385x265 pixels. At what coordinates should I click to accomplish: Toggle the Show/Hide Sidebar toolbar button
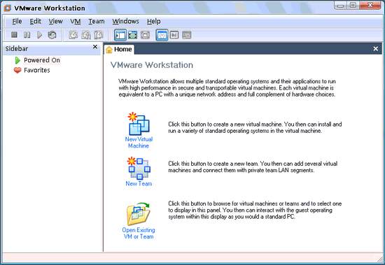coord(120,35)
